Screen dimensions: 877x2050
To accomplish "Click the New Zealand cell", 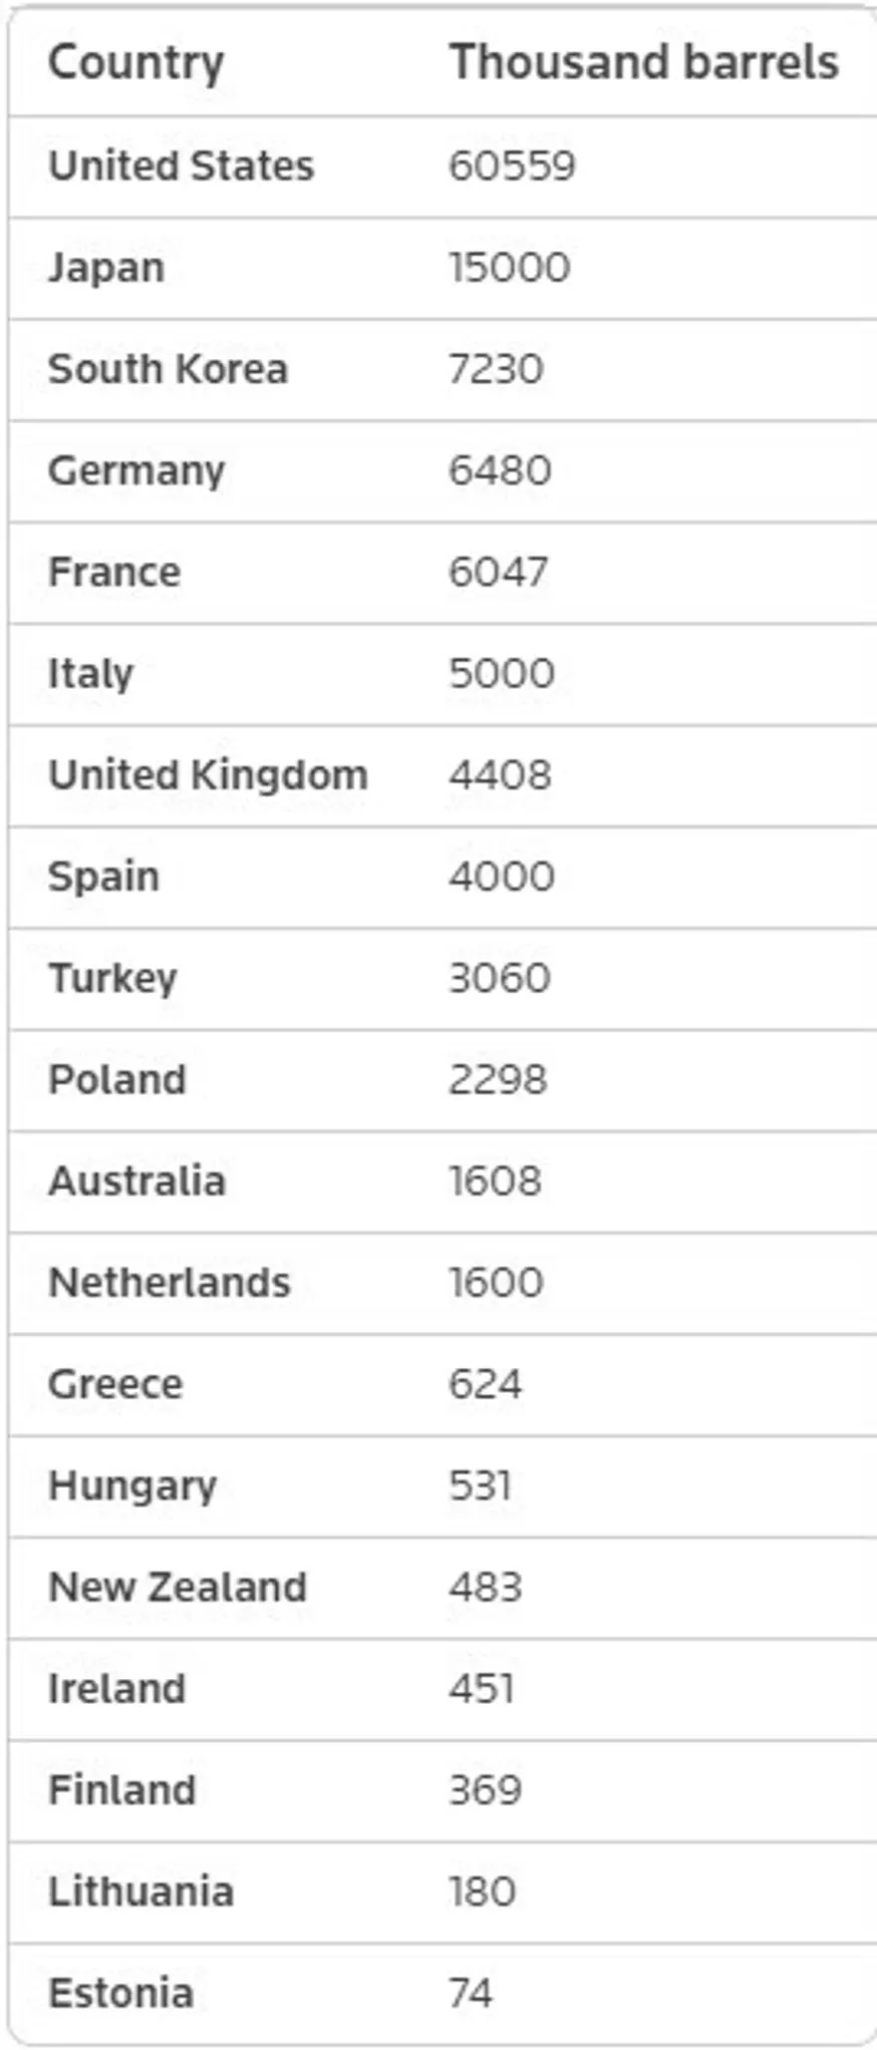I will tap(177, 1587).
